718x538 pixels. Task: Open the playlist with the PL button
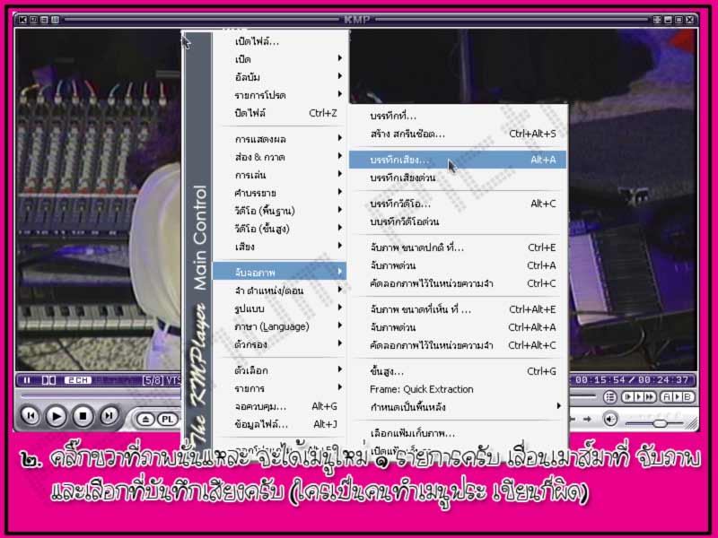[x=167, y=419]
